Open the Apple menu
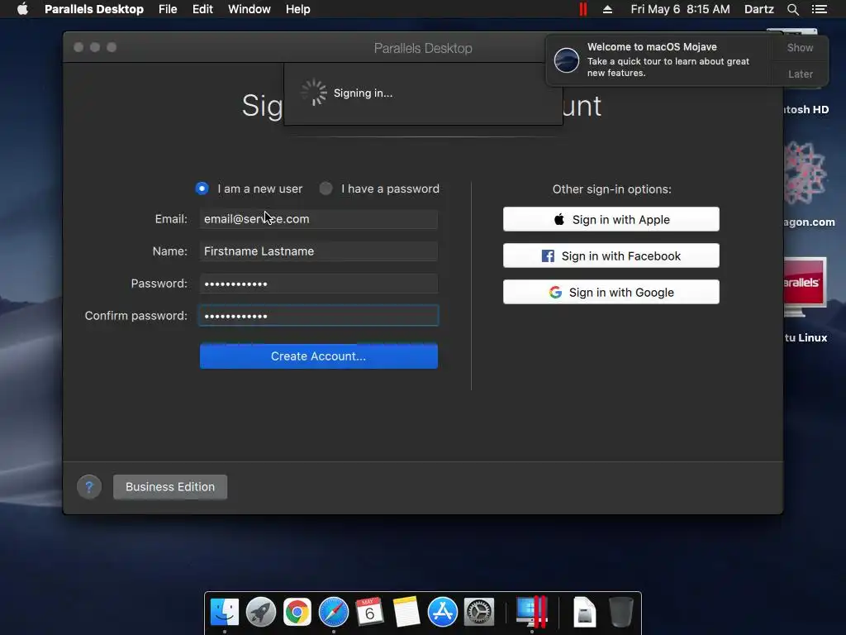 22,9
